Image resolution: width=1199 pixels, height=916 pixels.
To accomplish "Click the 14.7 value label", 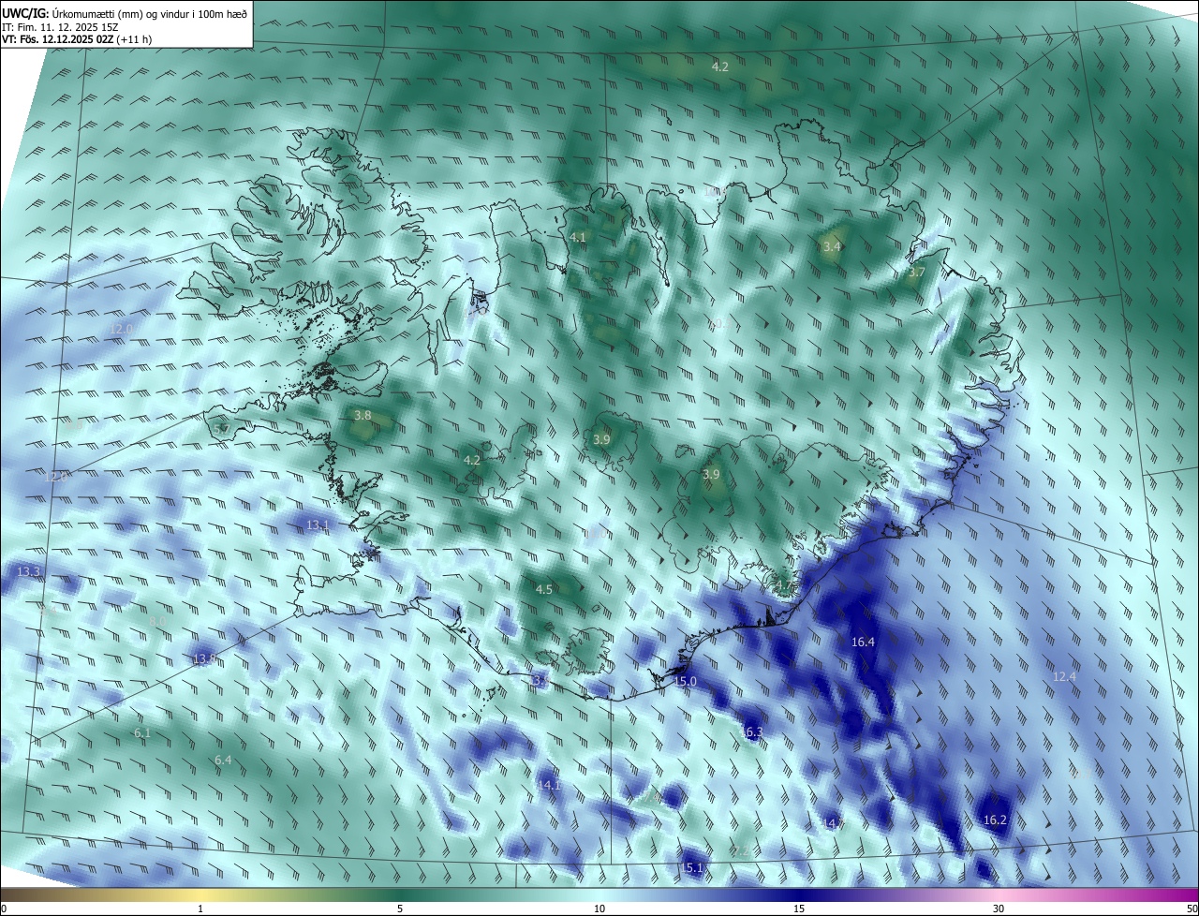I will pos(834,823).
